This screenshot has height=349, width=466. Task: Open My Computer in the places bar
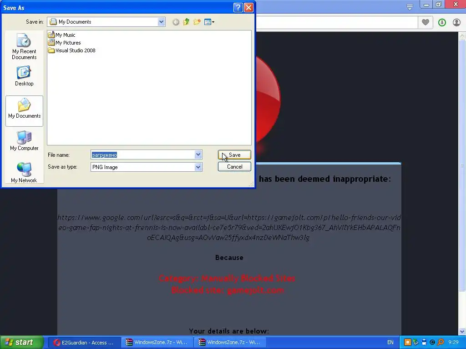24,141
